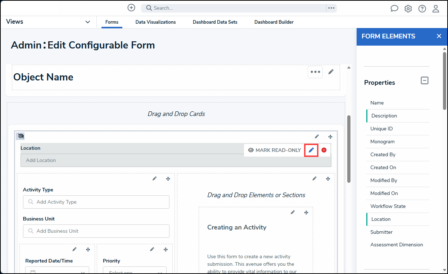
Task: Click the Add Activity Type input field
Action: point(96,202)
